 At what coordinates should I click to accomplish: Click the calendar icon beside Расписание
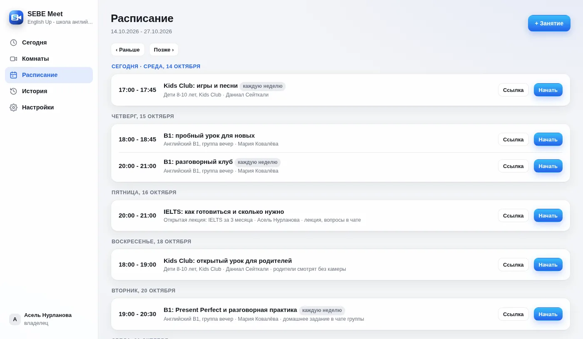click(x=13, y=75)
